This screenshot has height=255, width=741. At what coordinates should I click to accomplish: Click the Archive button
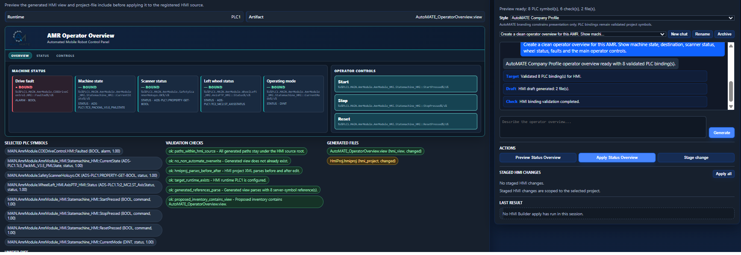coord(724,34)
